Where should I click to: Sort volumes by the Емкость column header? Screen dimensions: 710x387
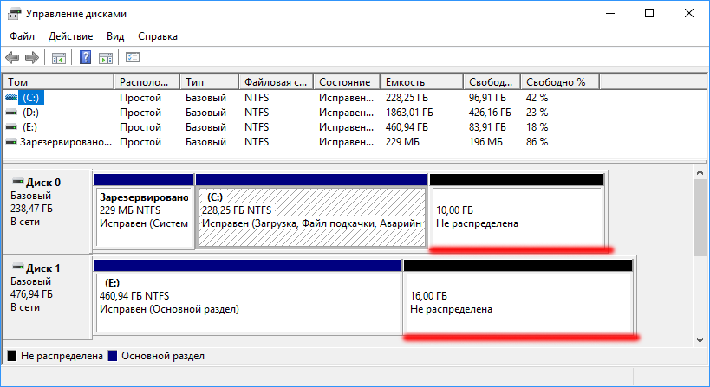pyautogui.click(x=420, y=81)
